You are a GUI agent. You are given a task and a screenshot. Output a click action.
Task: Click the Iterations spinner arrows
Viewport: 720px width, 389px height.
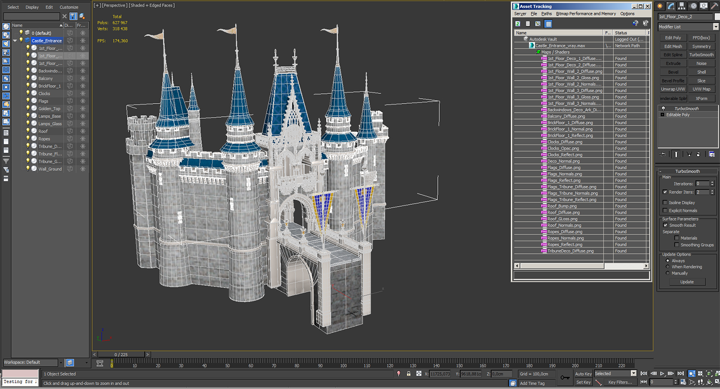[713, 184]
